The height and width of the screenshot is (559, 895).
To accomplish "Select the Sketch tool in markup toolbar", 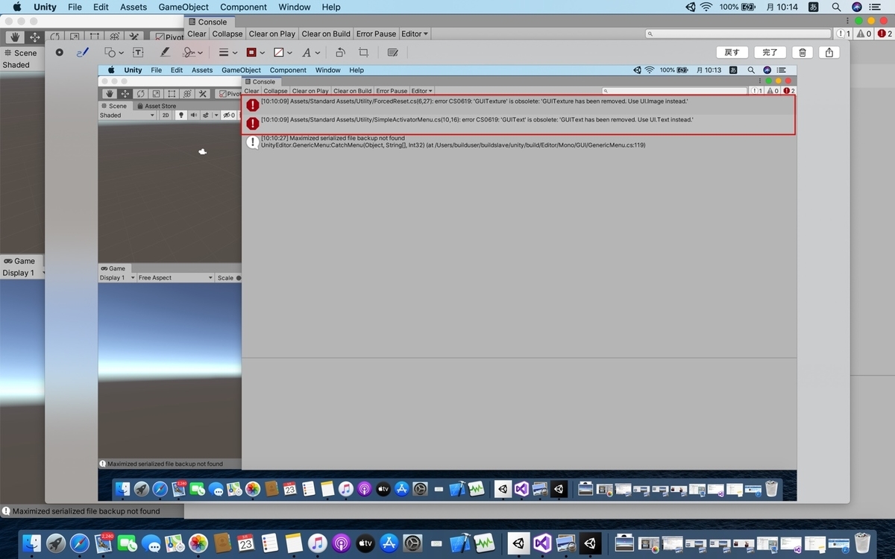I will [x=60, y=53].
